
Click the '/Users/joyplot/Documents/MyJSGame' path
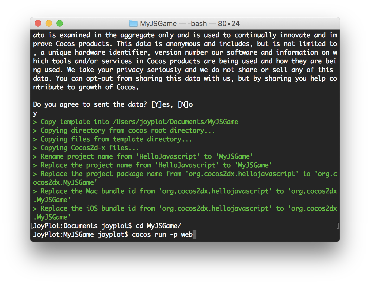click(x=175, y=122)
